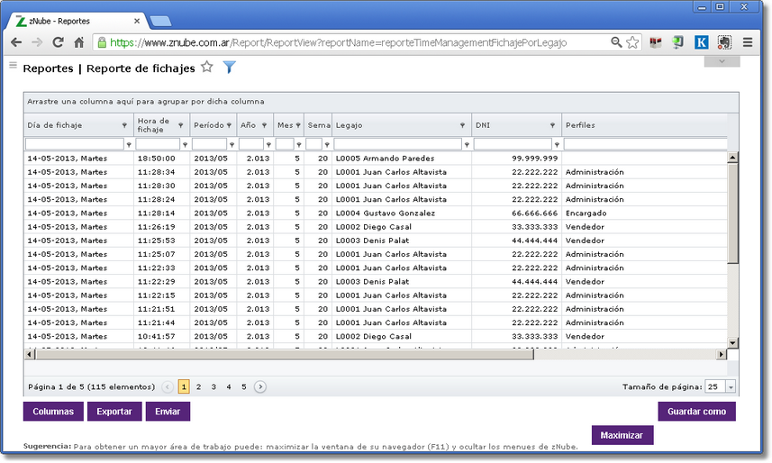Click the Exportar button
The width and height of the screenshot is (772, 463).
(x=114, y=412)
